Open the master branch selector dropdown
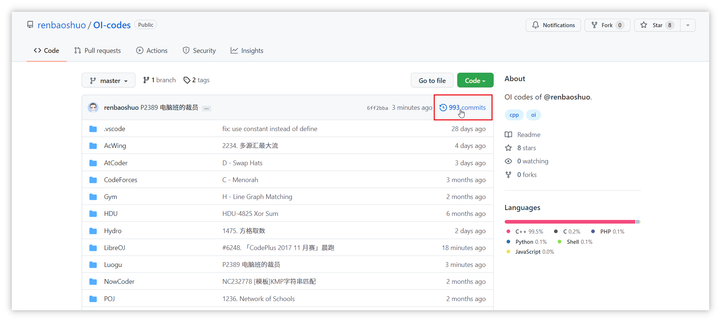 click(x=109, y=80)
